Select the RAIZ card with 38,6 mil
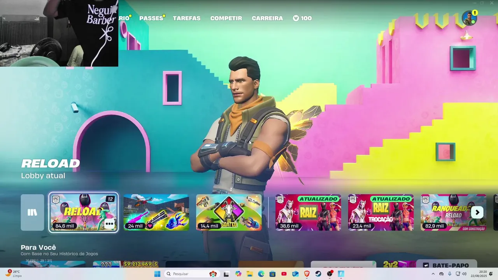The width and height of the screenshot is (498, 280). pyautogui.click(x=308, y=212)
